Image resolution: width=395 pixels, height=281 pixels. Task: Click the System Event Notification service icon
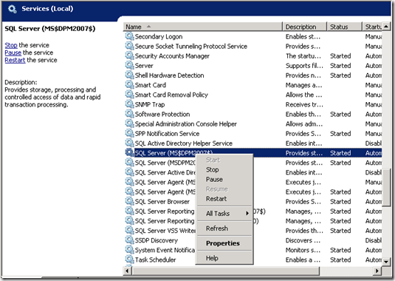pos(129,250)
